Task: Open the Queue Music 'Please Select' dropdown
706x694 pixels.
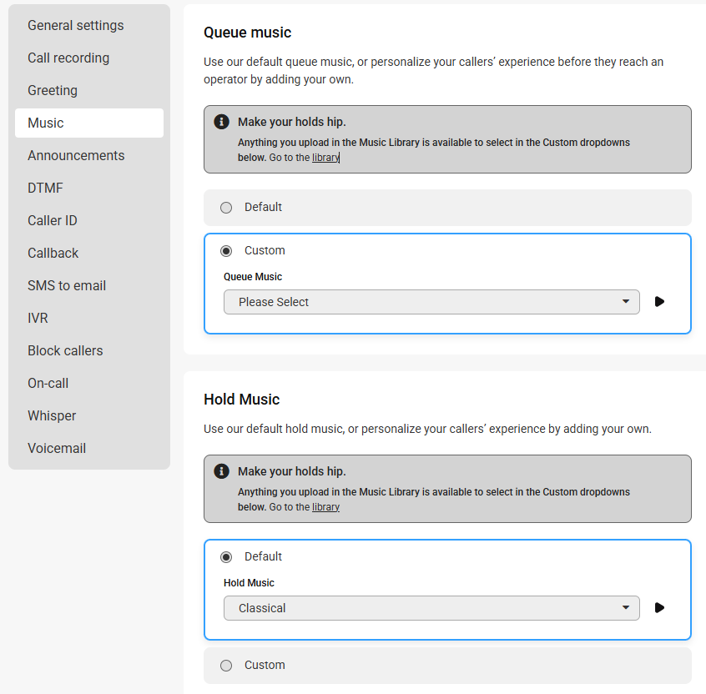Action: [x=431, y=302]
